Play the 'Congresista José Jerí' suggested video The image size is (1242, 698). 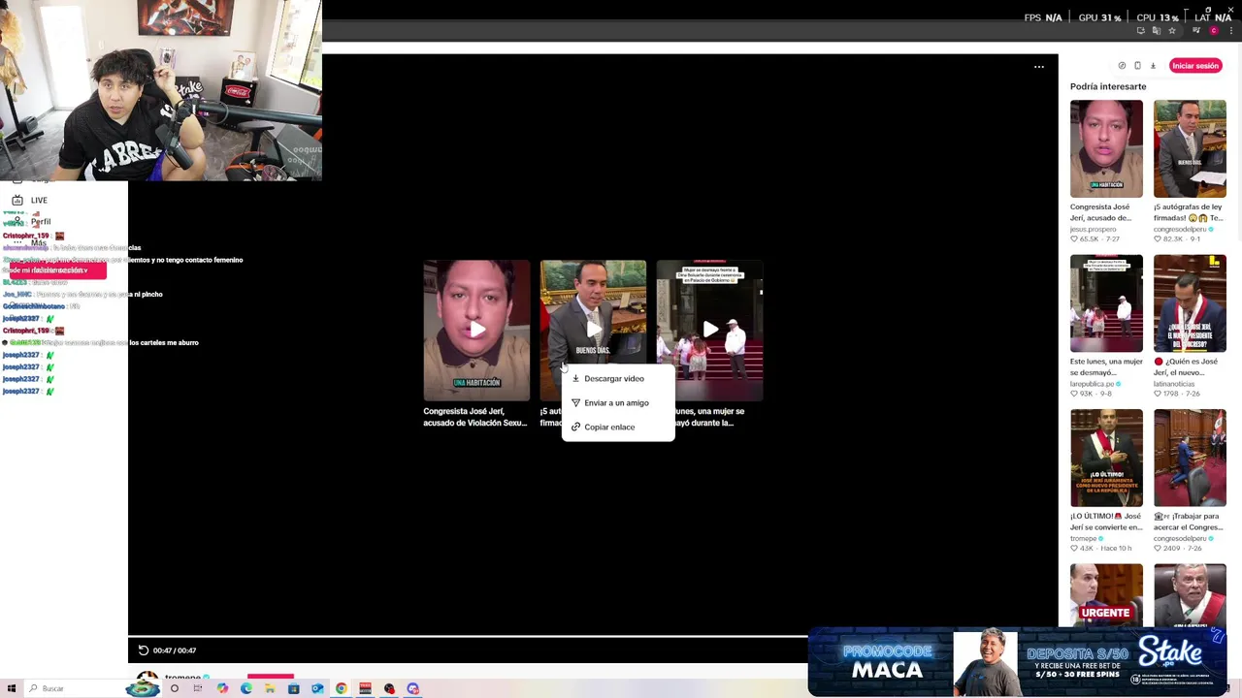pos(476,331)
